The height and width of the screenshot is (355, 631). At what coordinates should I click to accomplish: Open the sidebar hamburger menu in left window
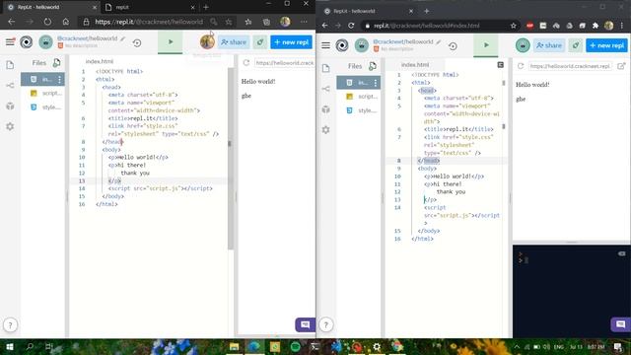pyautogui.click(x=10, y=41)
